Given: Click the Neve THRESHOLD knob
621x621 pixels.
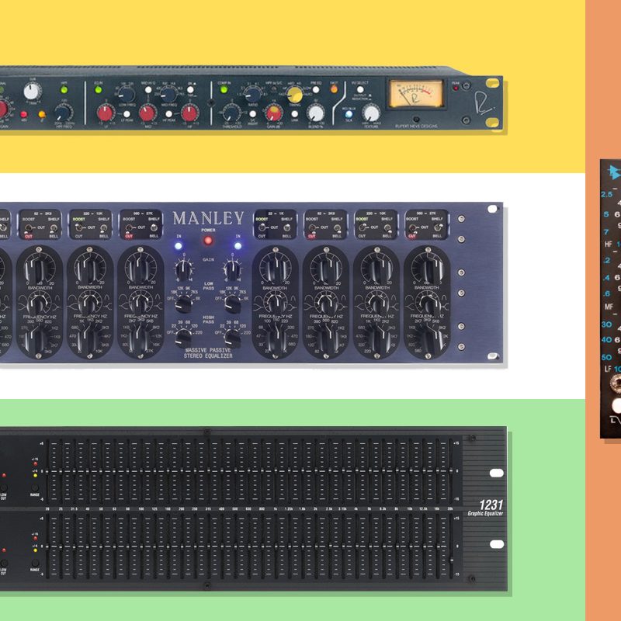Looking at the screenshot, I should (x=231, y=115).
